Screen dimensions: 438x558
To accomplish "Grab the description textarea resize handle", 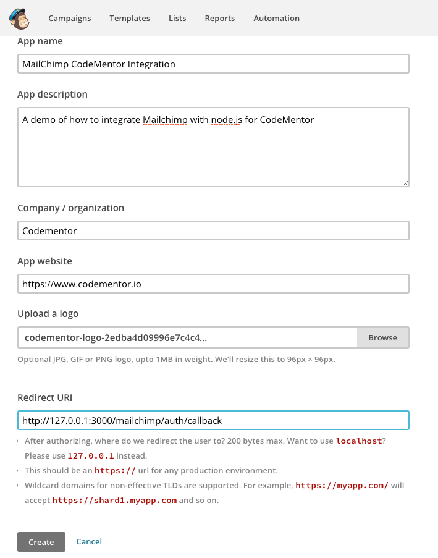I will [x=406, y=183].
